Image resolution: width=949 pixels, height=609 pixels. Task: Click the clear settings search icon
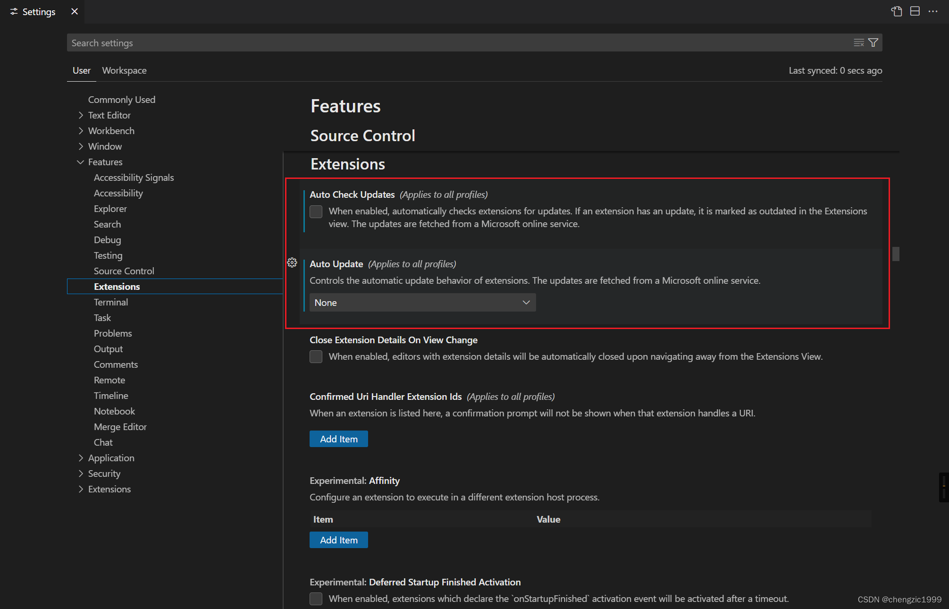858,43
